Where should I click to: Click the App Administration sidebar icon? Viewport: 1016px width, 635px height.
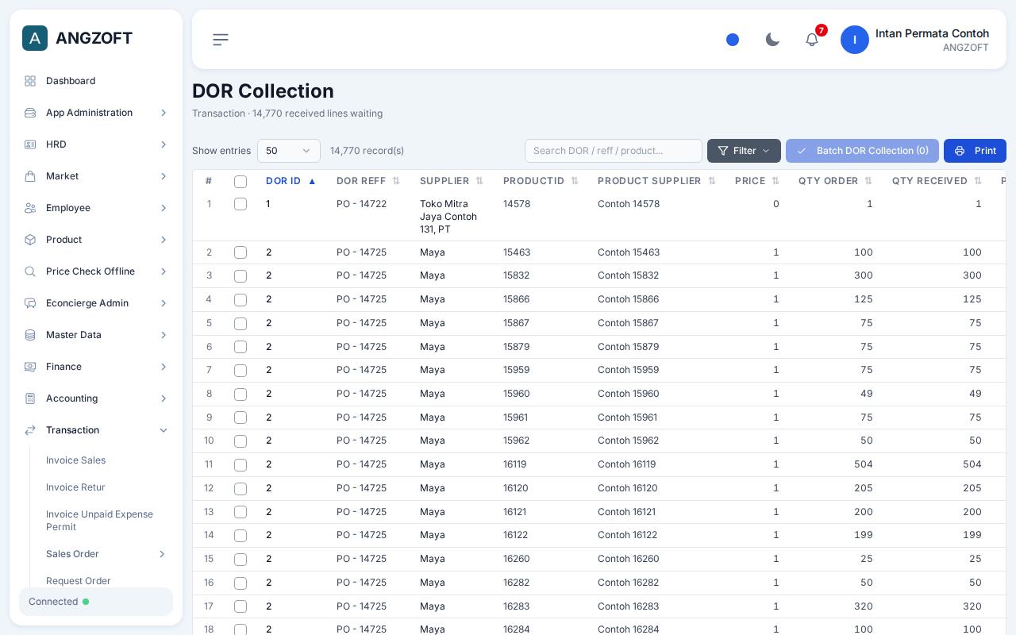pyautogui.click(x=30, y=113)
